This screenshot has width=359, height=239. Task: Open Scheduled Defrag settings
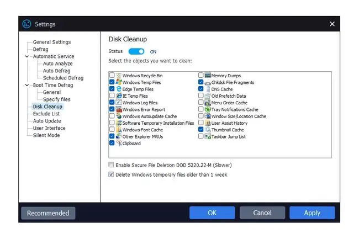[63, 78]
